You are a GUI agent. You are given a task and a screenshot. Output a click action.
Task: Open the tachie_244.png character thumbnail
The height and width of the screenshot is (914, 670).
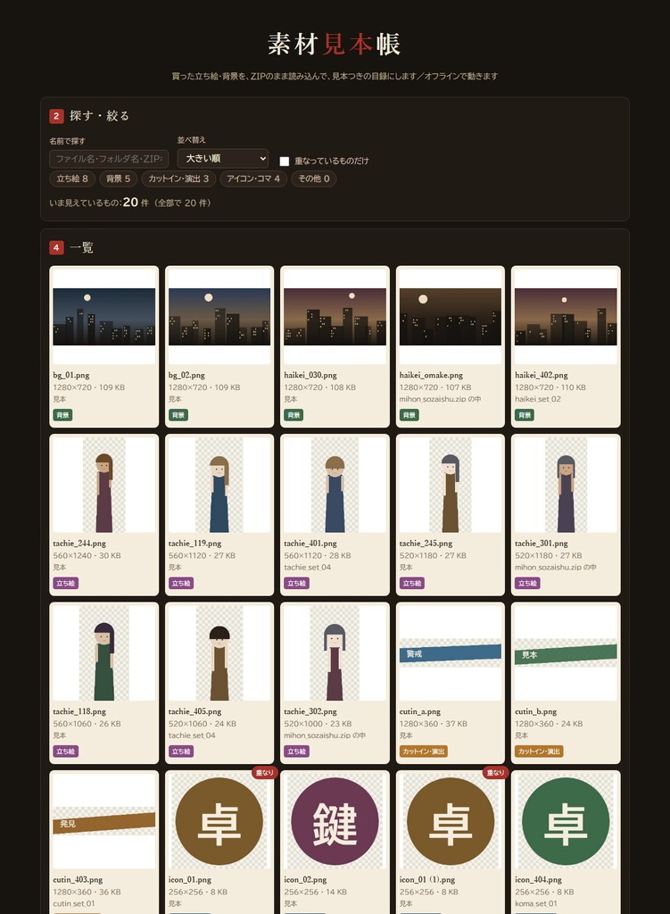pos(103,485)
